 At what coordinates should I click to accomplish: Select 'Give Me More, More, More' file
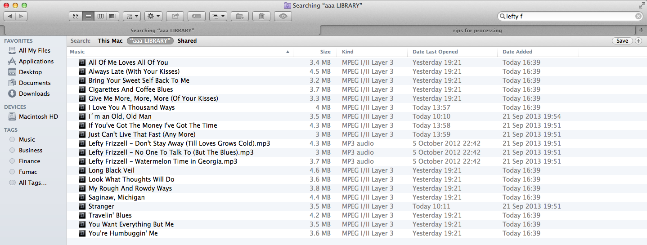(153, 98)
